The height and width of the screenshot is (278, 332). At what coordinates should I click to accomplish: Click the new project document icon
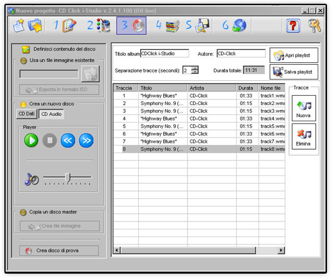(x=19, y=25)
